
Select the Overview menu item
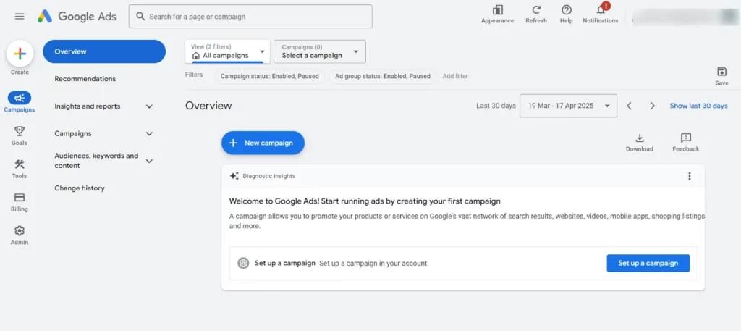[x=104, y=51]
